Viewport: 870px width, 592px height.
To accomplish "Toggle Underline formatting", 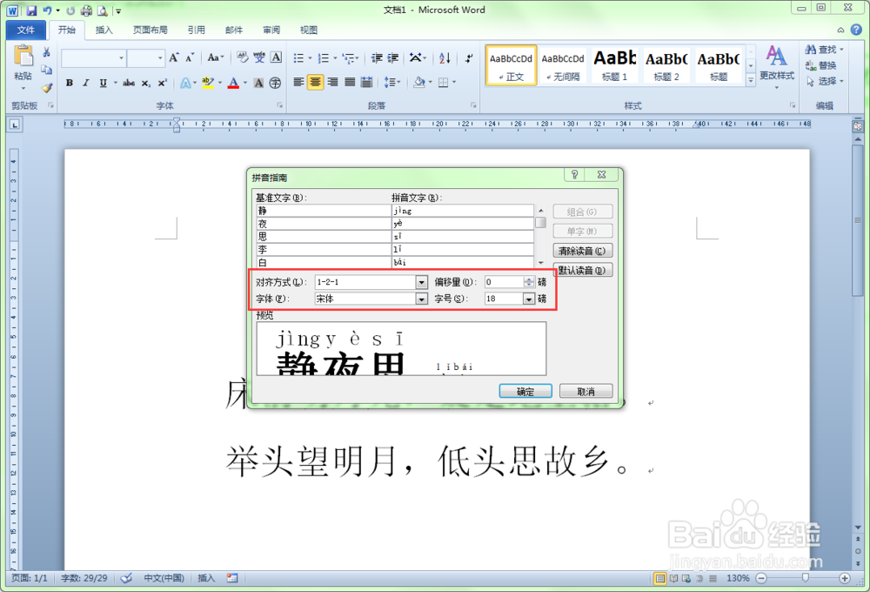I will [103, 83].
